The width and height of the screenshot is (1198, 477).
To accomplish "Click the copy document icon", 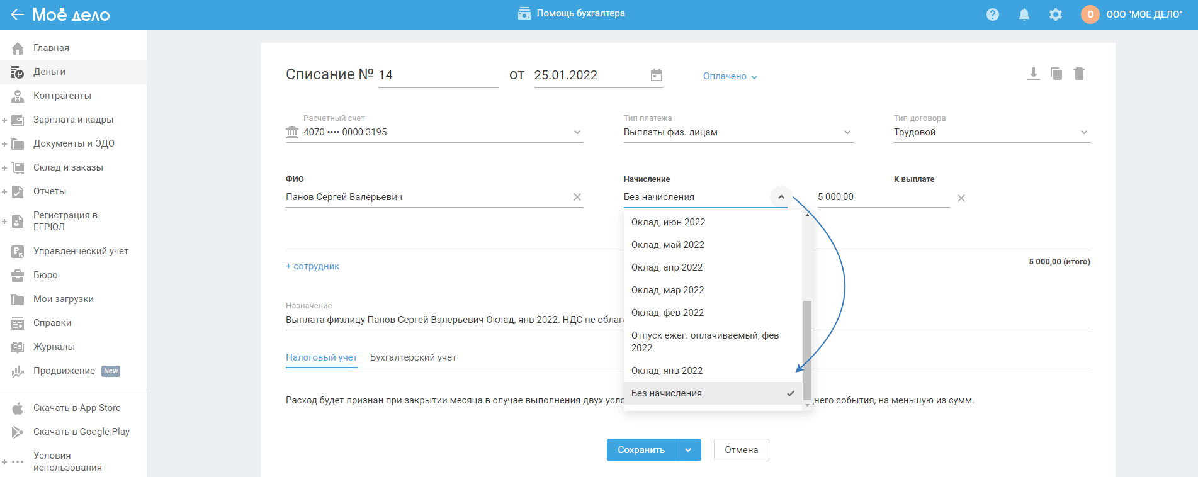I will 1056,74.
